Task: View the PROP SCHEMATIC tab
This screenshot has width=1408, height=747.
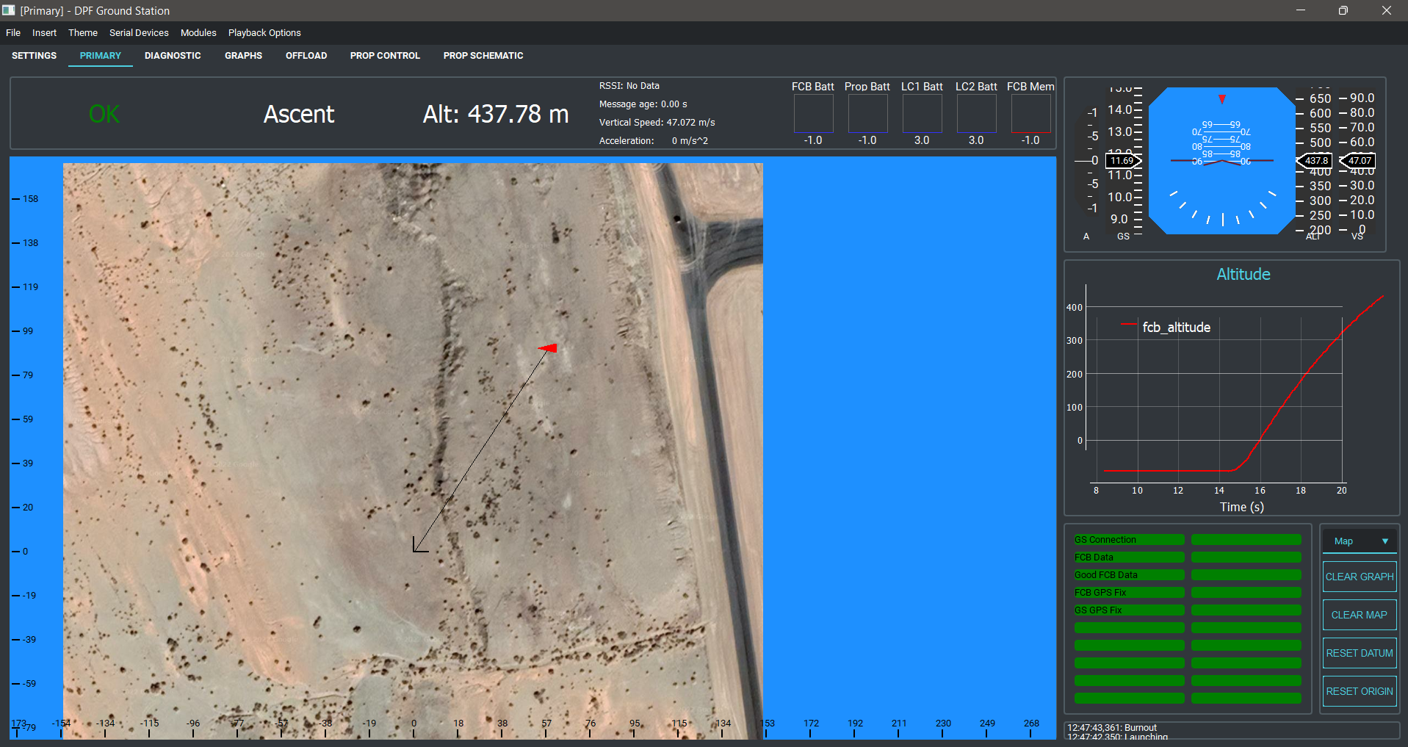Action: pos(483,56)
